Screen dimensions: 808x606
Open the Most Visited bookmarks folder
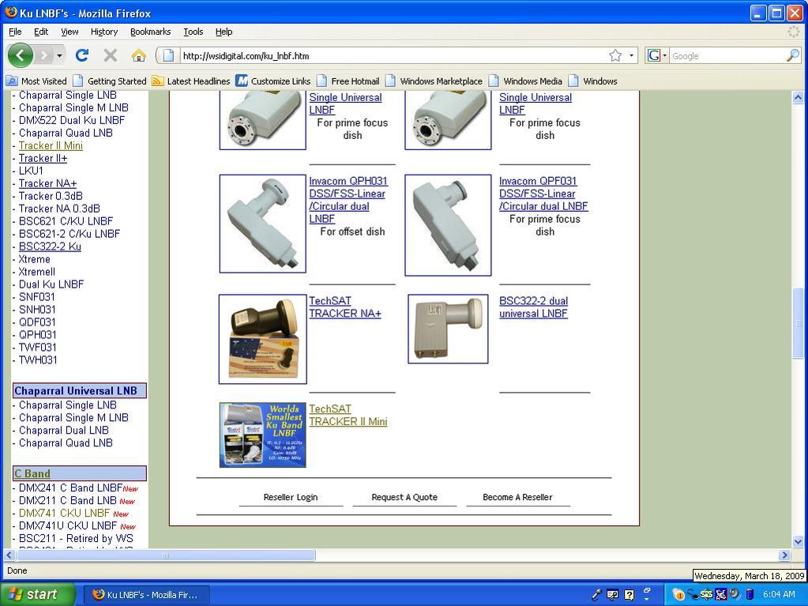pyautogui.click(x=36, y=81)
